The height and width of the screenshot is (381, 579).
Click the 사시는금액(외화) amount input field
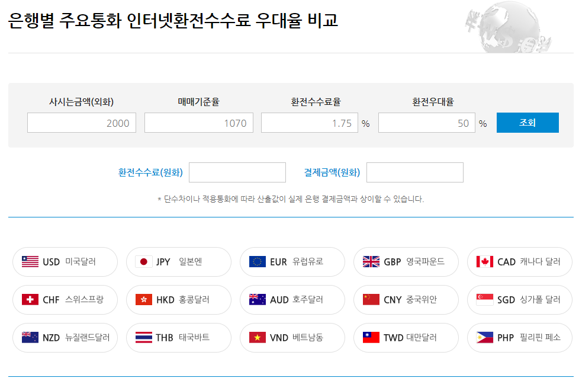coord(81,123)
